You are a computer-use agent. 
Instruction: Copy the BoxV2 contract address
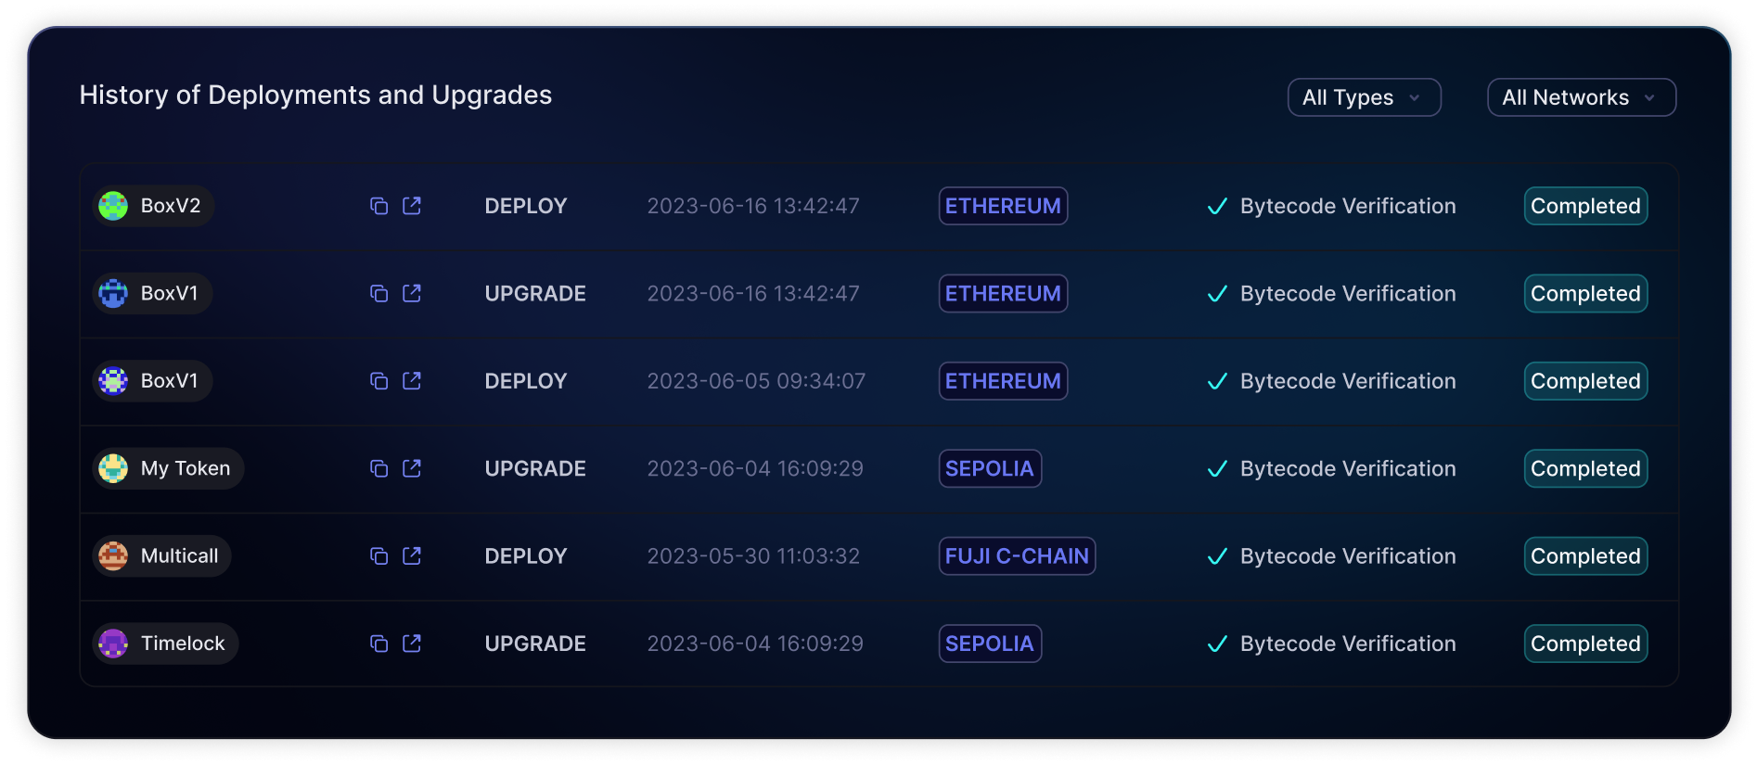(378, 206)
